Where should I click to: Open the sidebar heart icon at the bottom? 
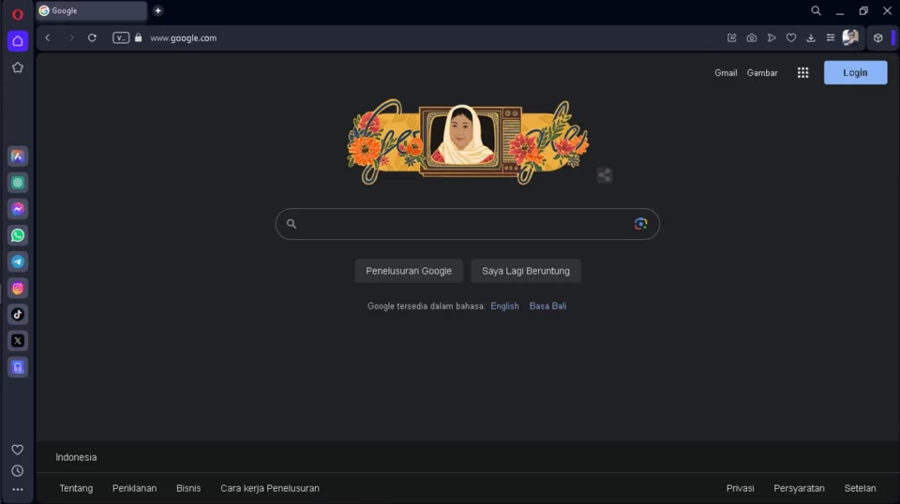point(18,450)
